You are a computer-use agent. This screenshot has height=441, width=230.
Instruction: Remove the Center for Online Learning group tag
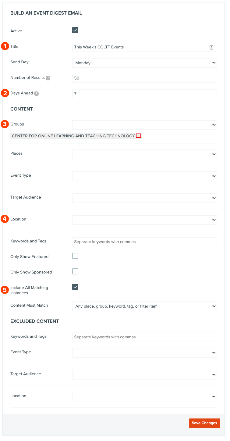(138, 136)
